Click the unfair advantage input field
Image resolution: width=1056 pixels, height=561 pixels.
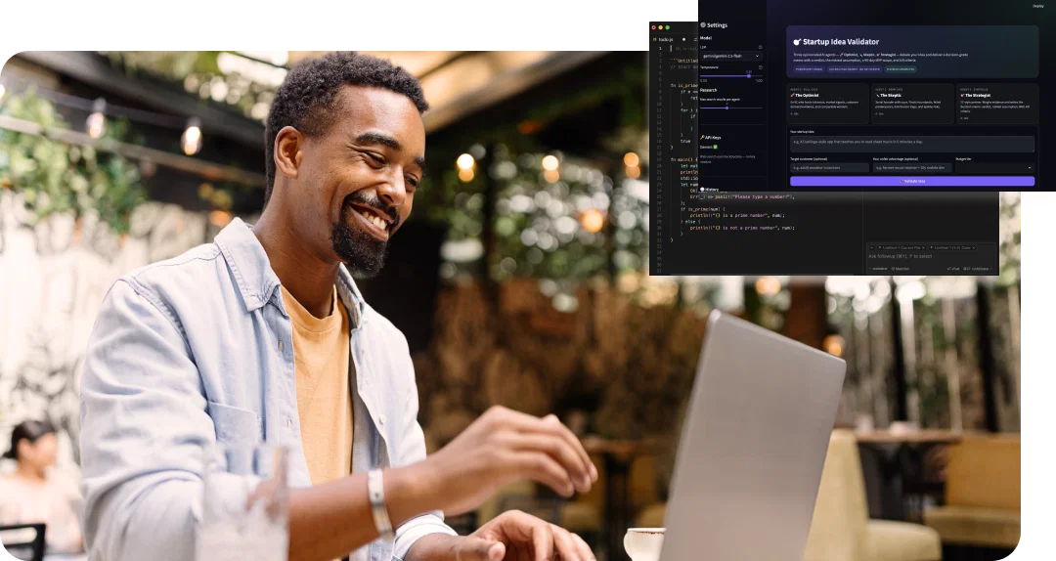[912, 168]
